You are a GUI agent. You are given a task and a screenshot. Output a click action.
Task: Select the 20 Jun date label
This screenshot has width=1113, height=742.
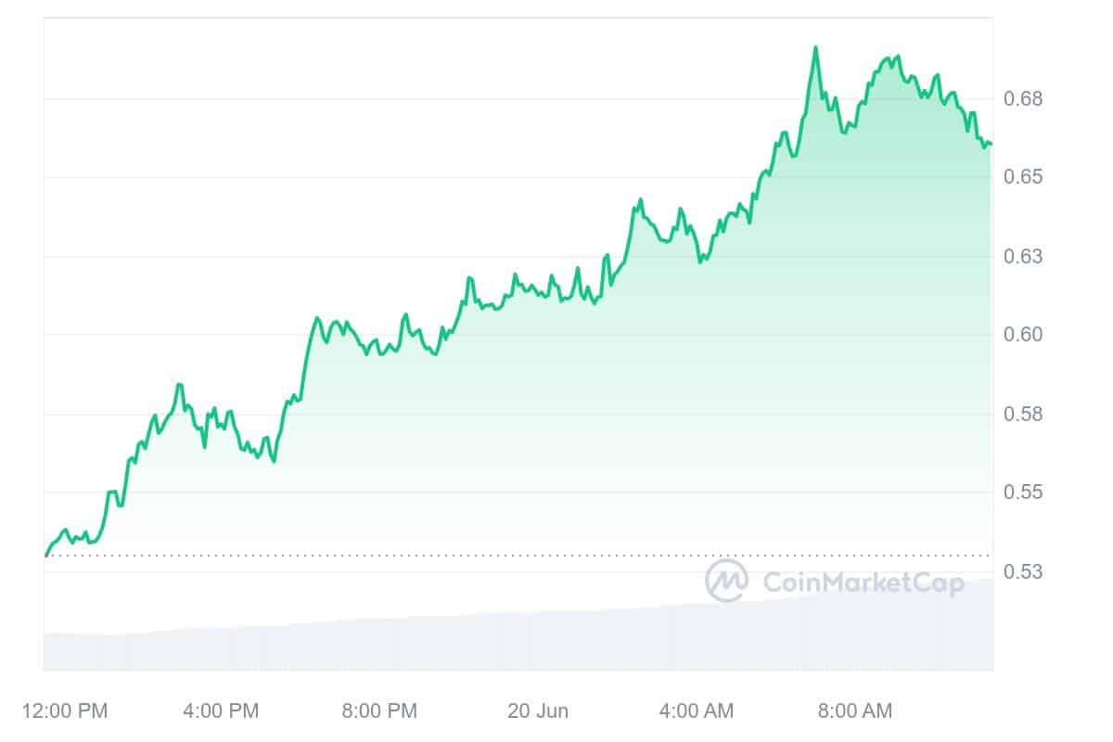(538, 711)
